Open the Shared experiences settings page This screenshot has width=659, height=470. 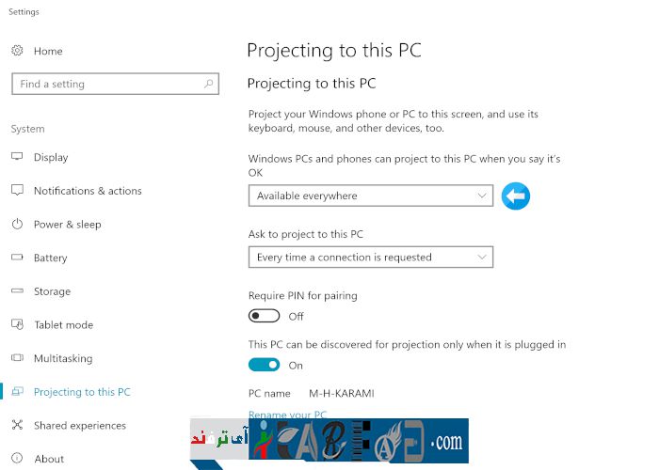pyautogui.click(x=79, y=426)
